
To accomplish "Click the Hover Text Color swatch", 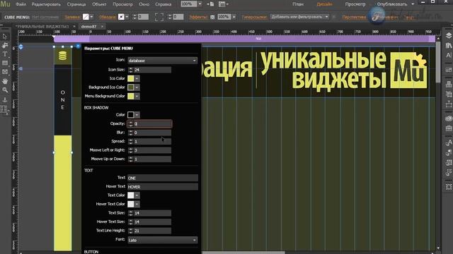I will 131,204.
